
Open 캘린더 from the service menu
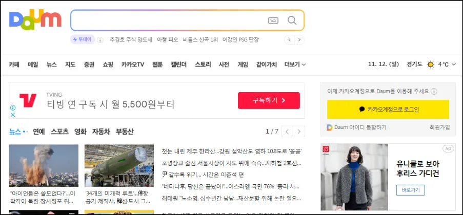point(178,64)
